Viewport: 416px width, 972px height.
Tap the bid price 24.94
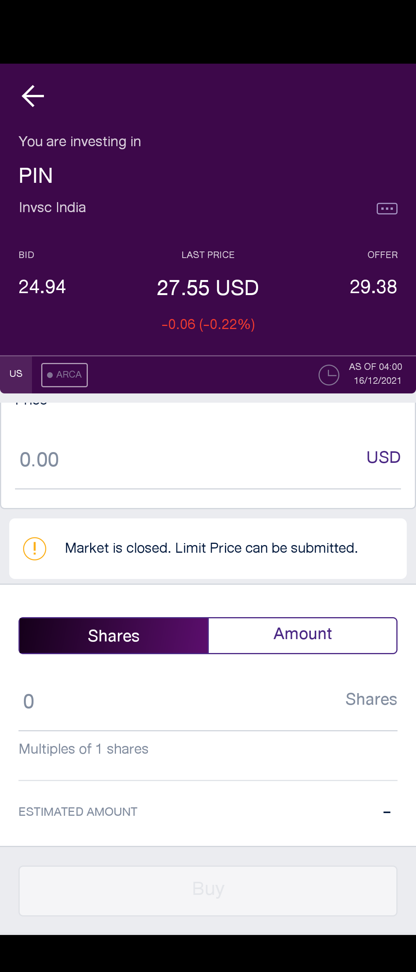pyautogui.click(x=42, y=287)
